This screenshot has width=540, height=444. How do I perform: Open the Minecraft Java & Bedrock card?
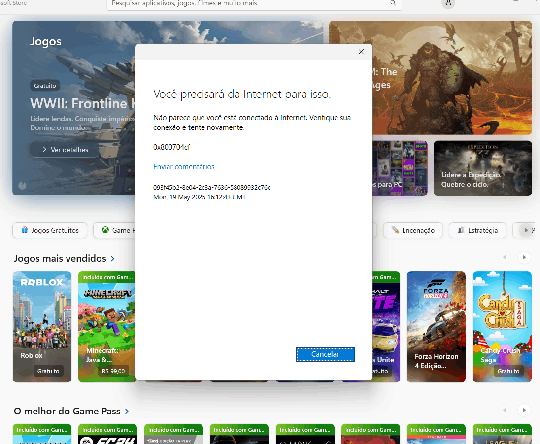point(107,327)
